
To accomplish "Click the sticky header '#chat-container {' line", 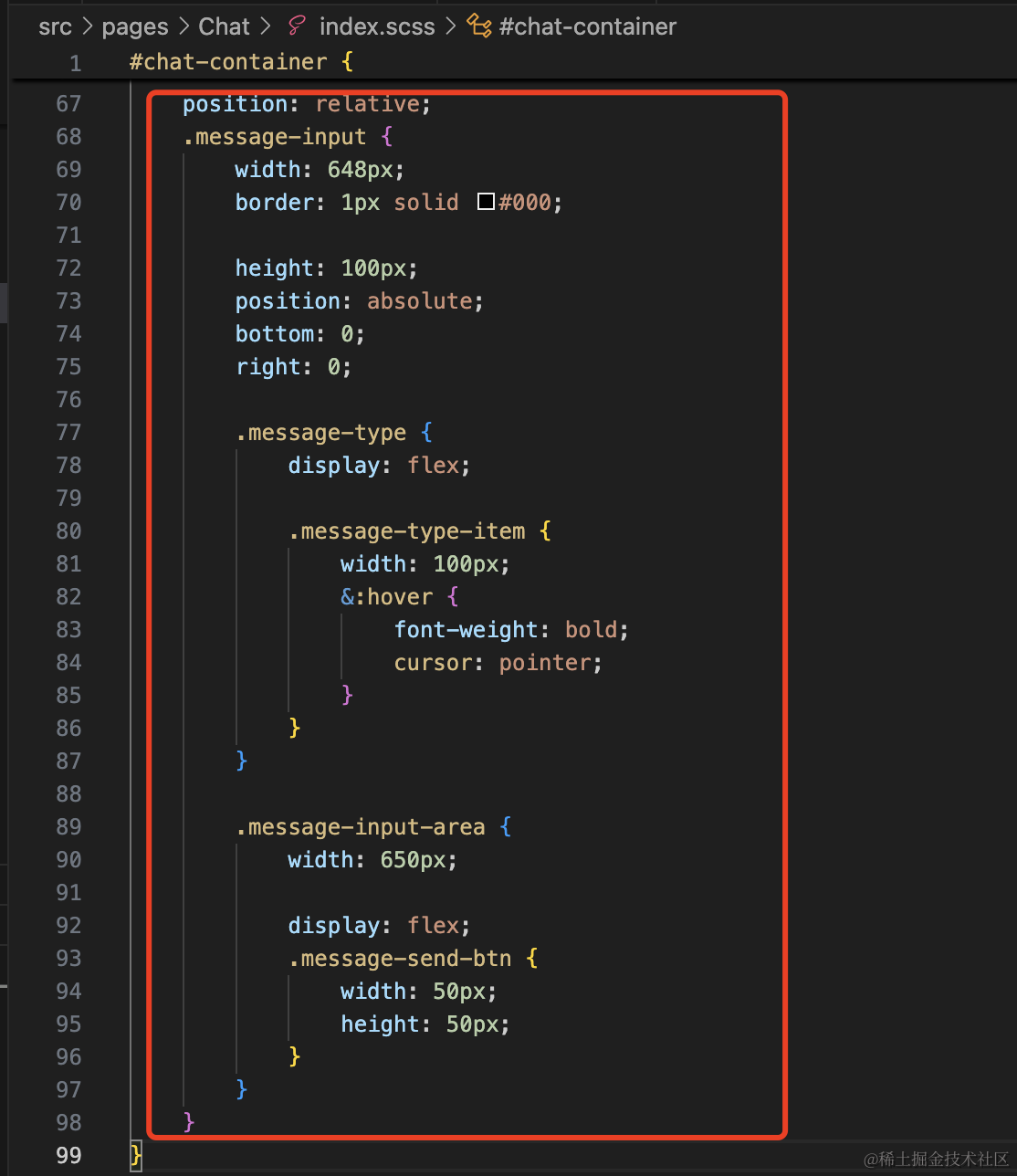I will (241, 62).
